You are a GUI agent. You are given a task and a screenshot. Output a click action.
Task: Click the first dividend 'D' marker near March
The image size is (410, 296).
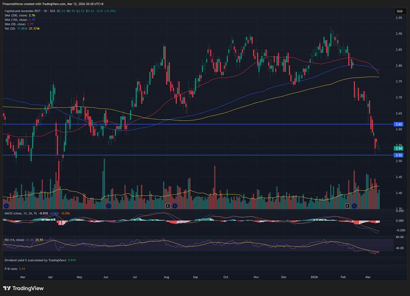[x=6, y=206]
